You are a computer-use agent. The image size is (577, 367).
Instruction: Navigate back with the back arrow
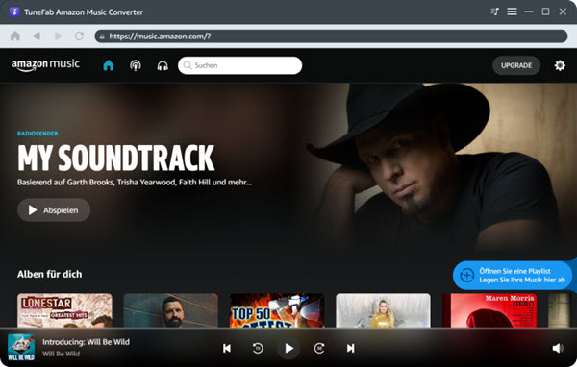pyautogui.click(x=37, y=37)
